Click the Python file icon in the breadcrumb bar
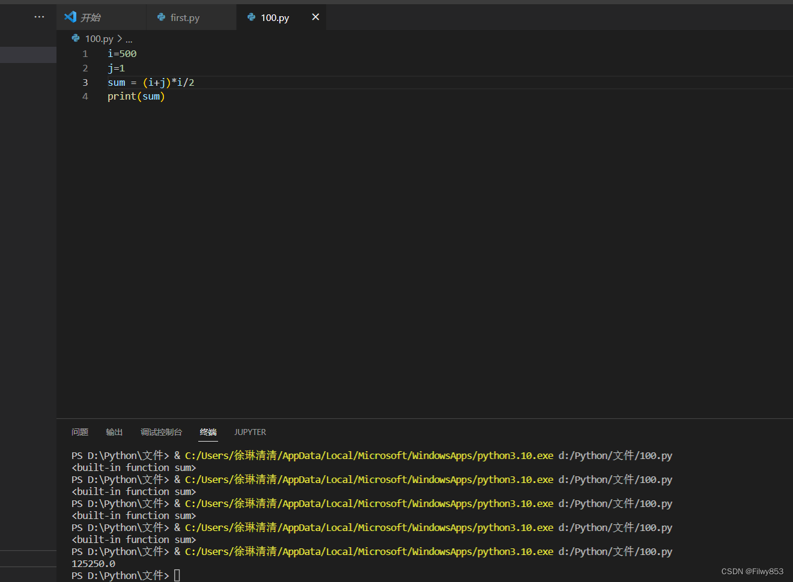 tap(76, 38)
